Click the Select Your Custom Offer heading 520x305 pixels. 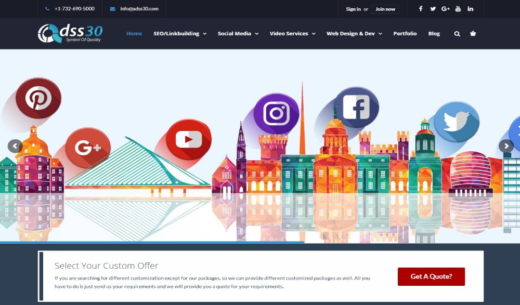107,266
